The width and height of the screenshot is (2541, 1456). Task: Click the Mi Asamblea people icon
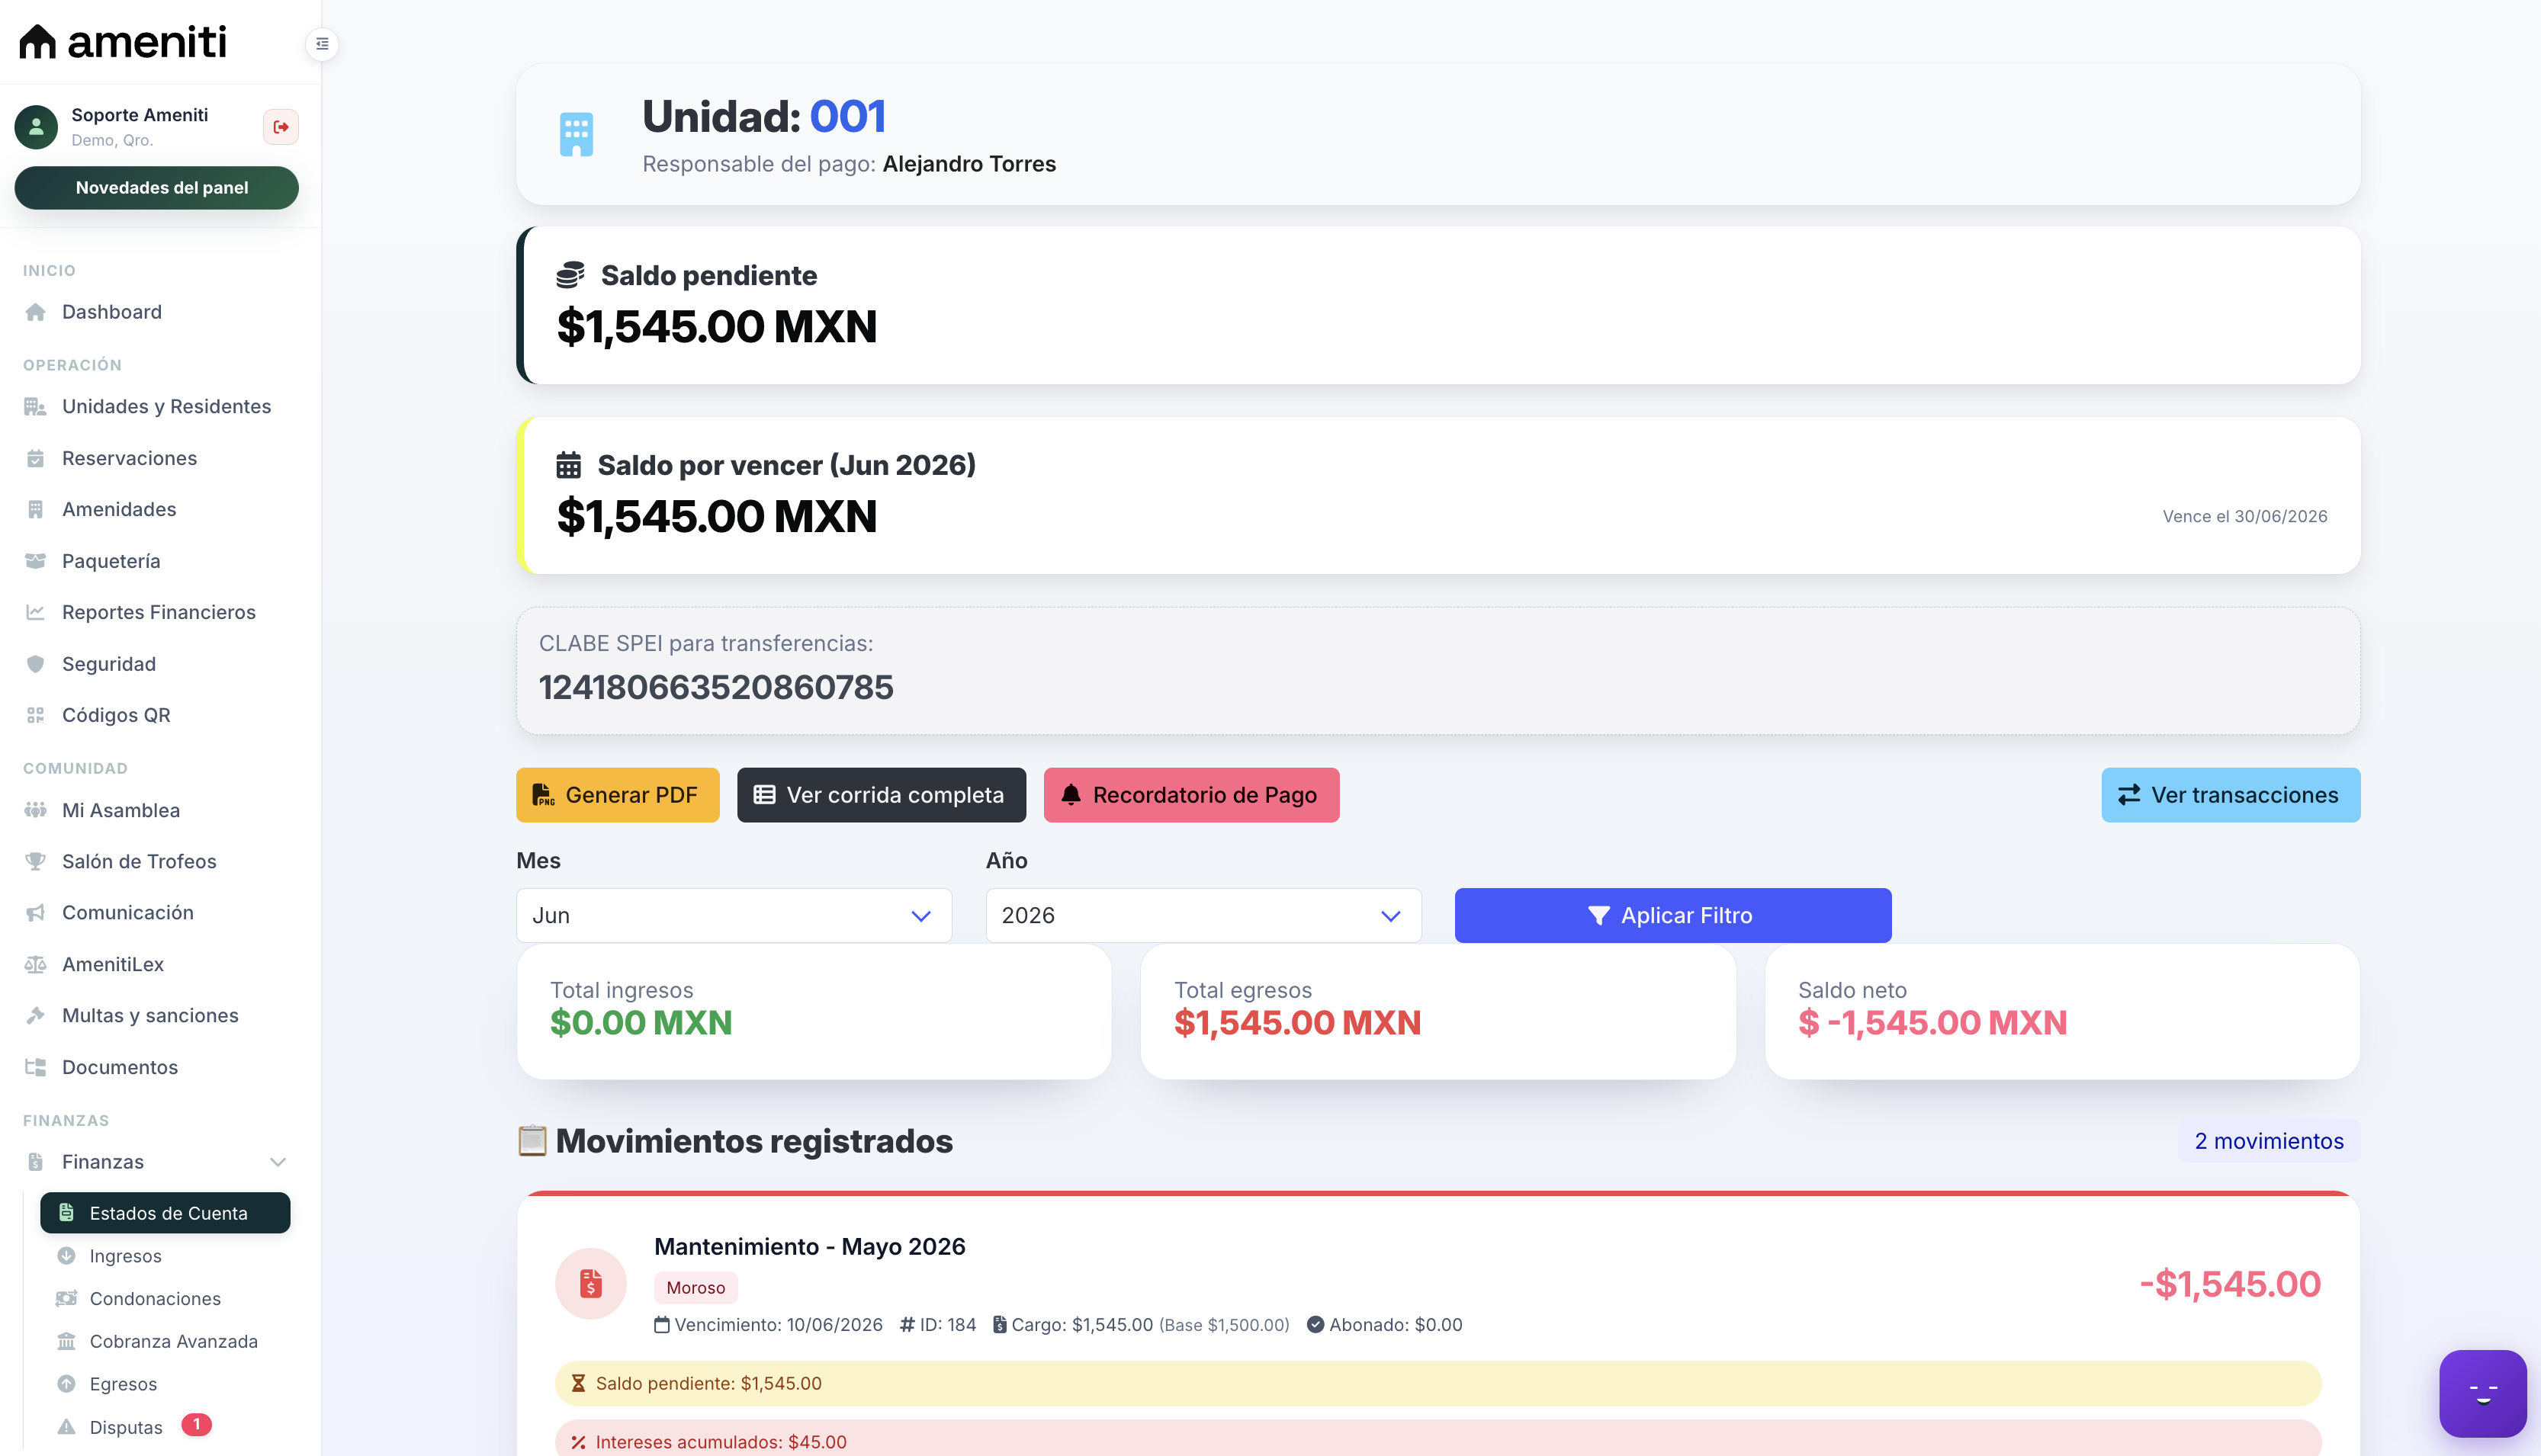coord(36,810)
